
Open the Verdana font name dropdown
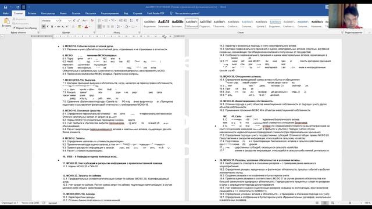coord(57,21)
